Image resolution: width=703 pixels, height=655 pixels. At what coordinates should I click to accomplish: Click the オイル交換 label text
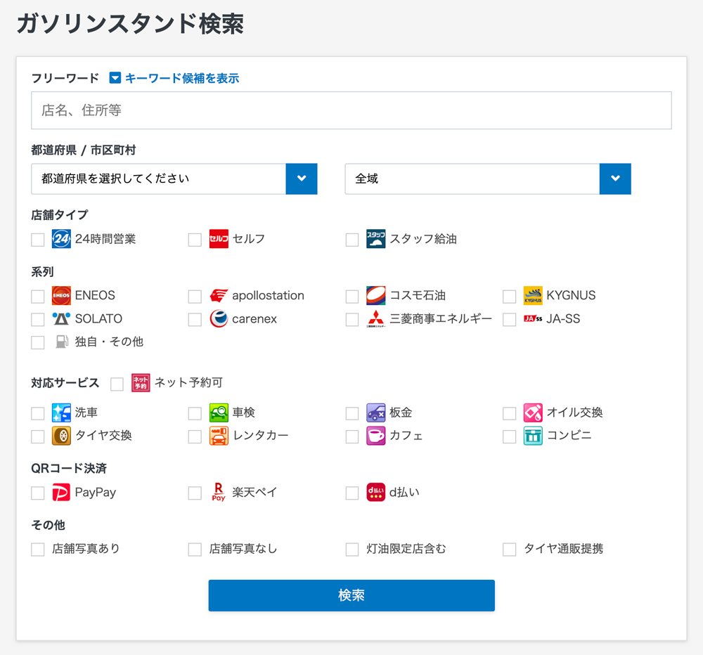click(x=575, y=413)
